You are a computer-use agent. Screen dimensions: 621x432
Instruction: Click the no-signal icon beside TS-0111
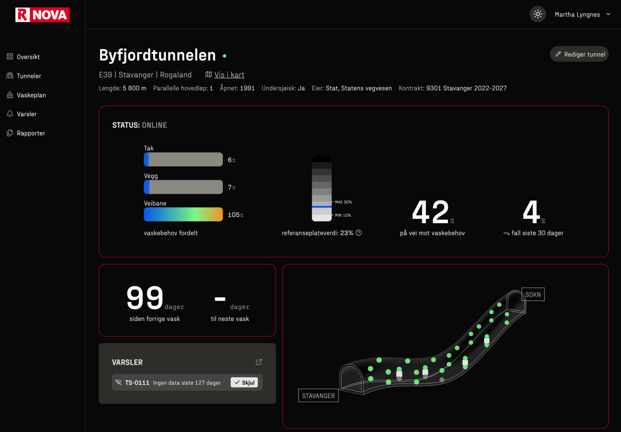[x=119, y=382]
